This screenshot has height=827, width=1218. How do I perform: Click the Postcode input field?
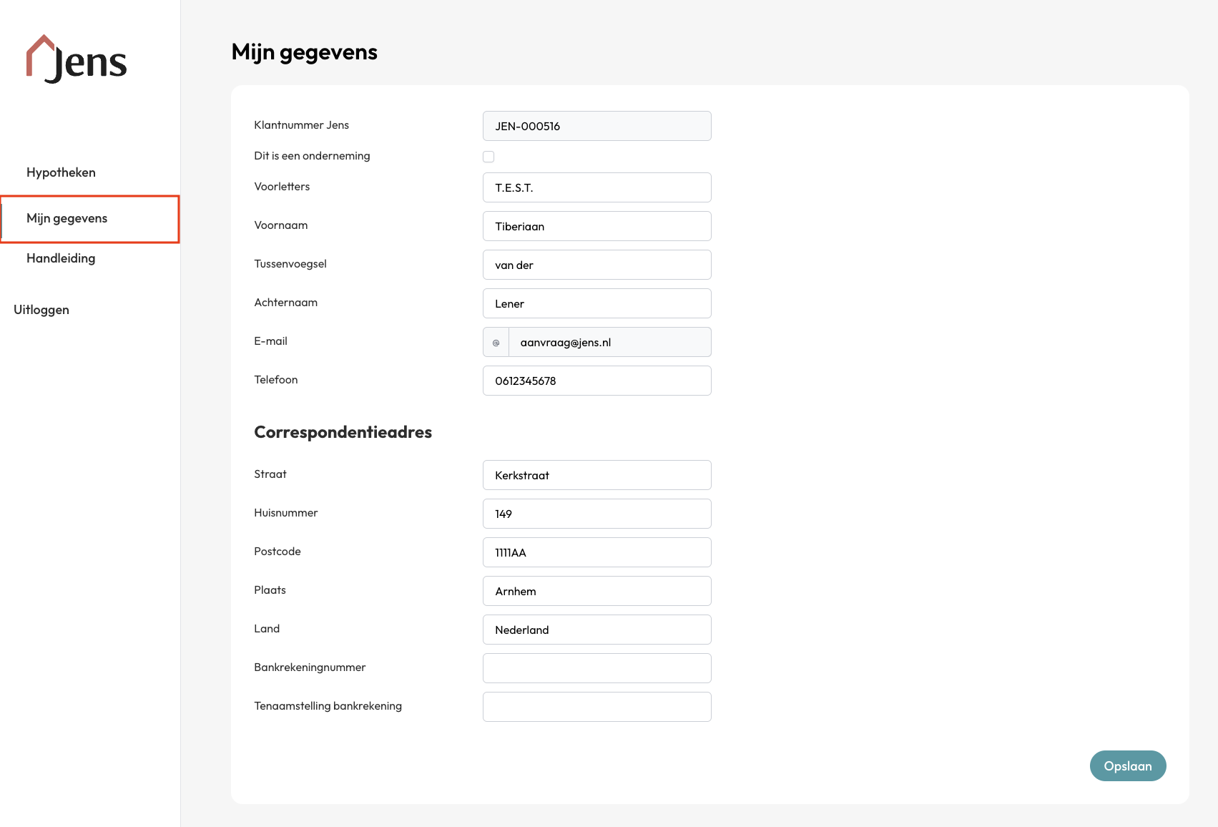coord(596,553)
